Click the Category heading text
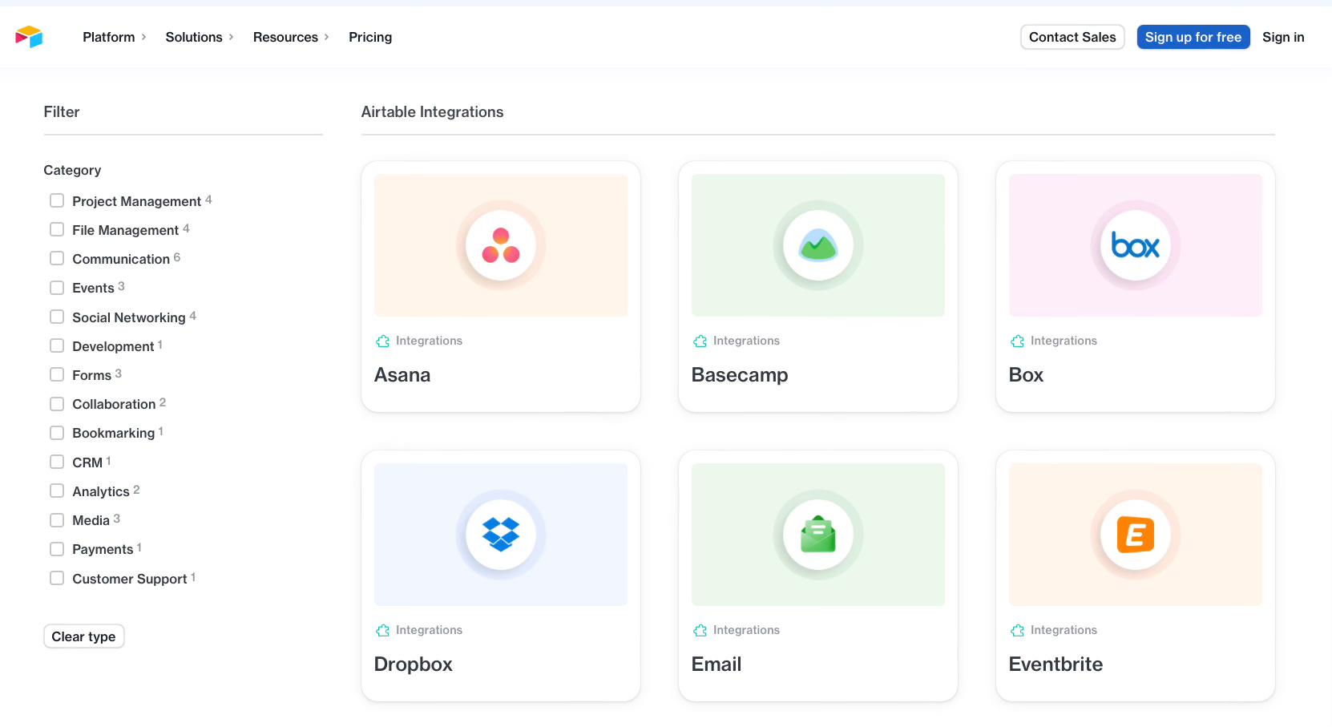 [72, 170]
